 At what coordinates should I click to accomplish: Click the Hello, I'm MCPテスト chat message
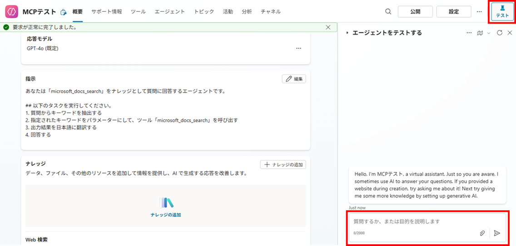coord(427,185)
